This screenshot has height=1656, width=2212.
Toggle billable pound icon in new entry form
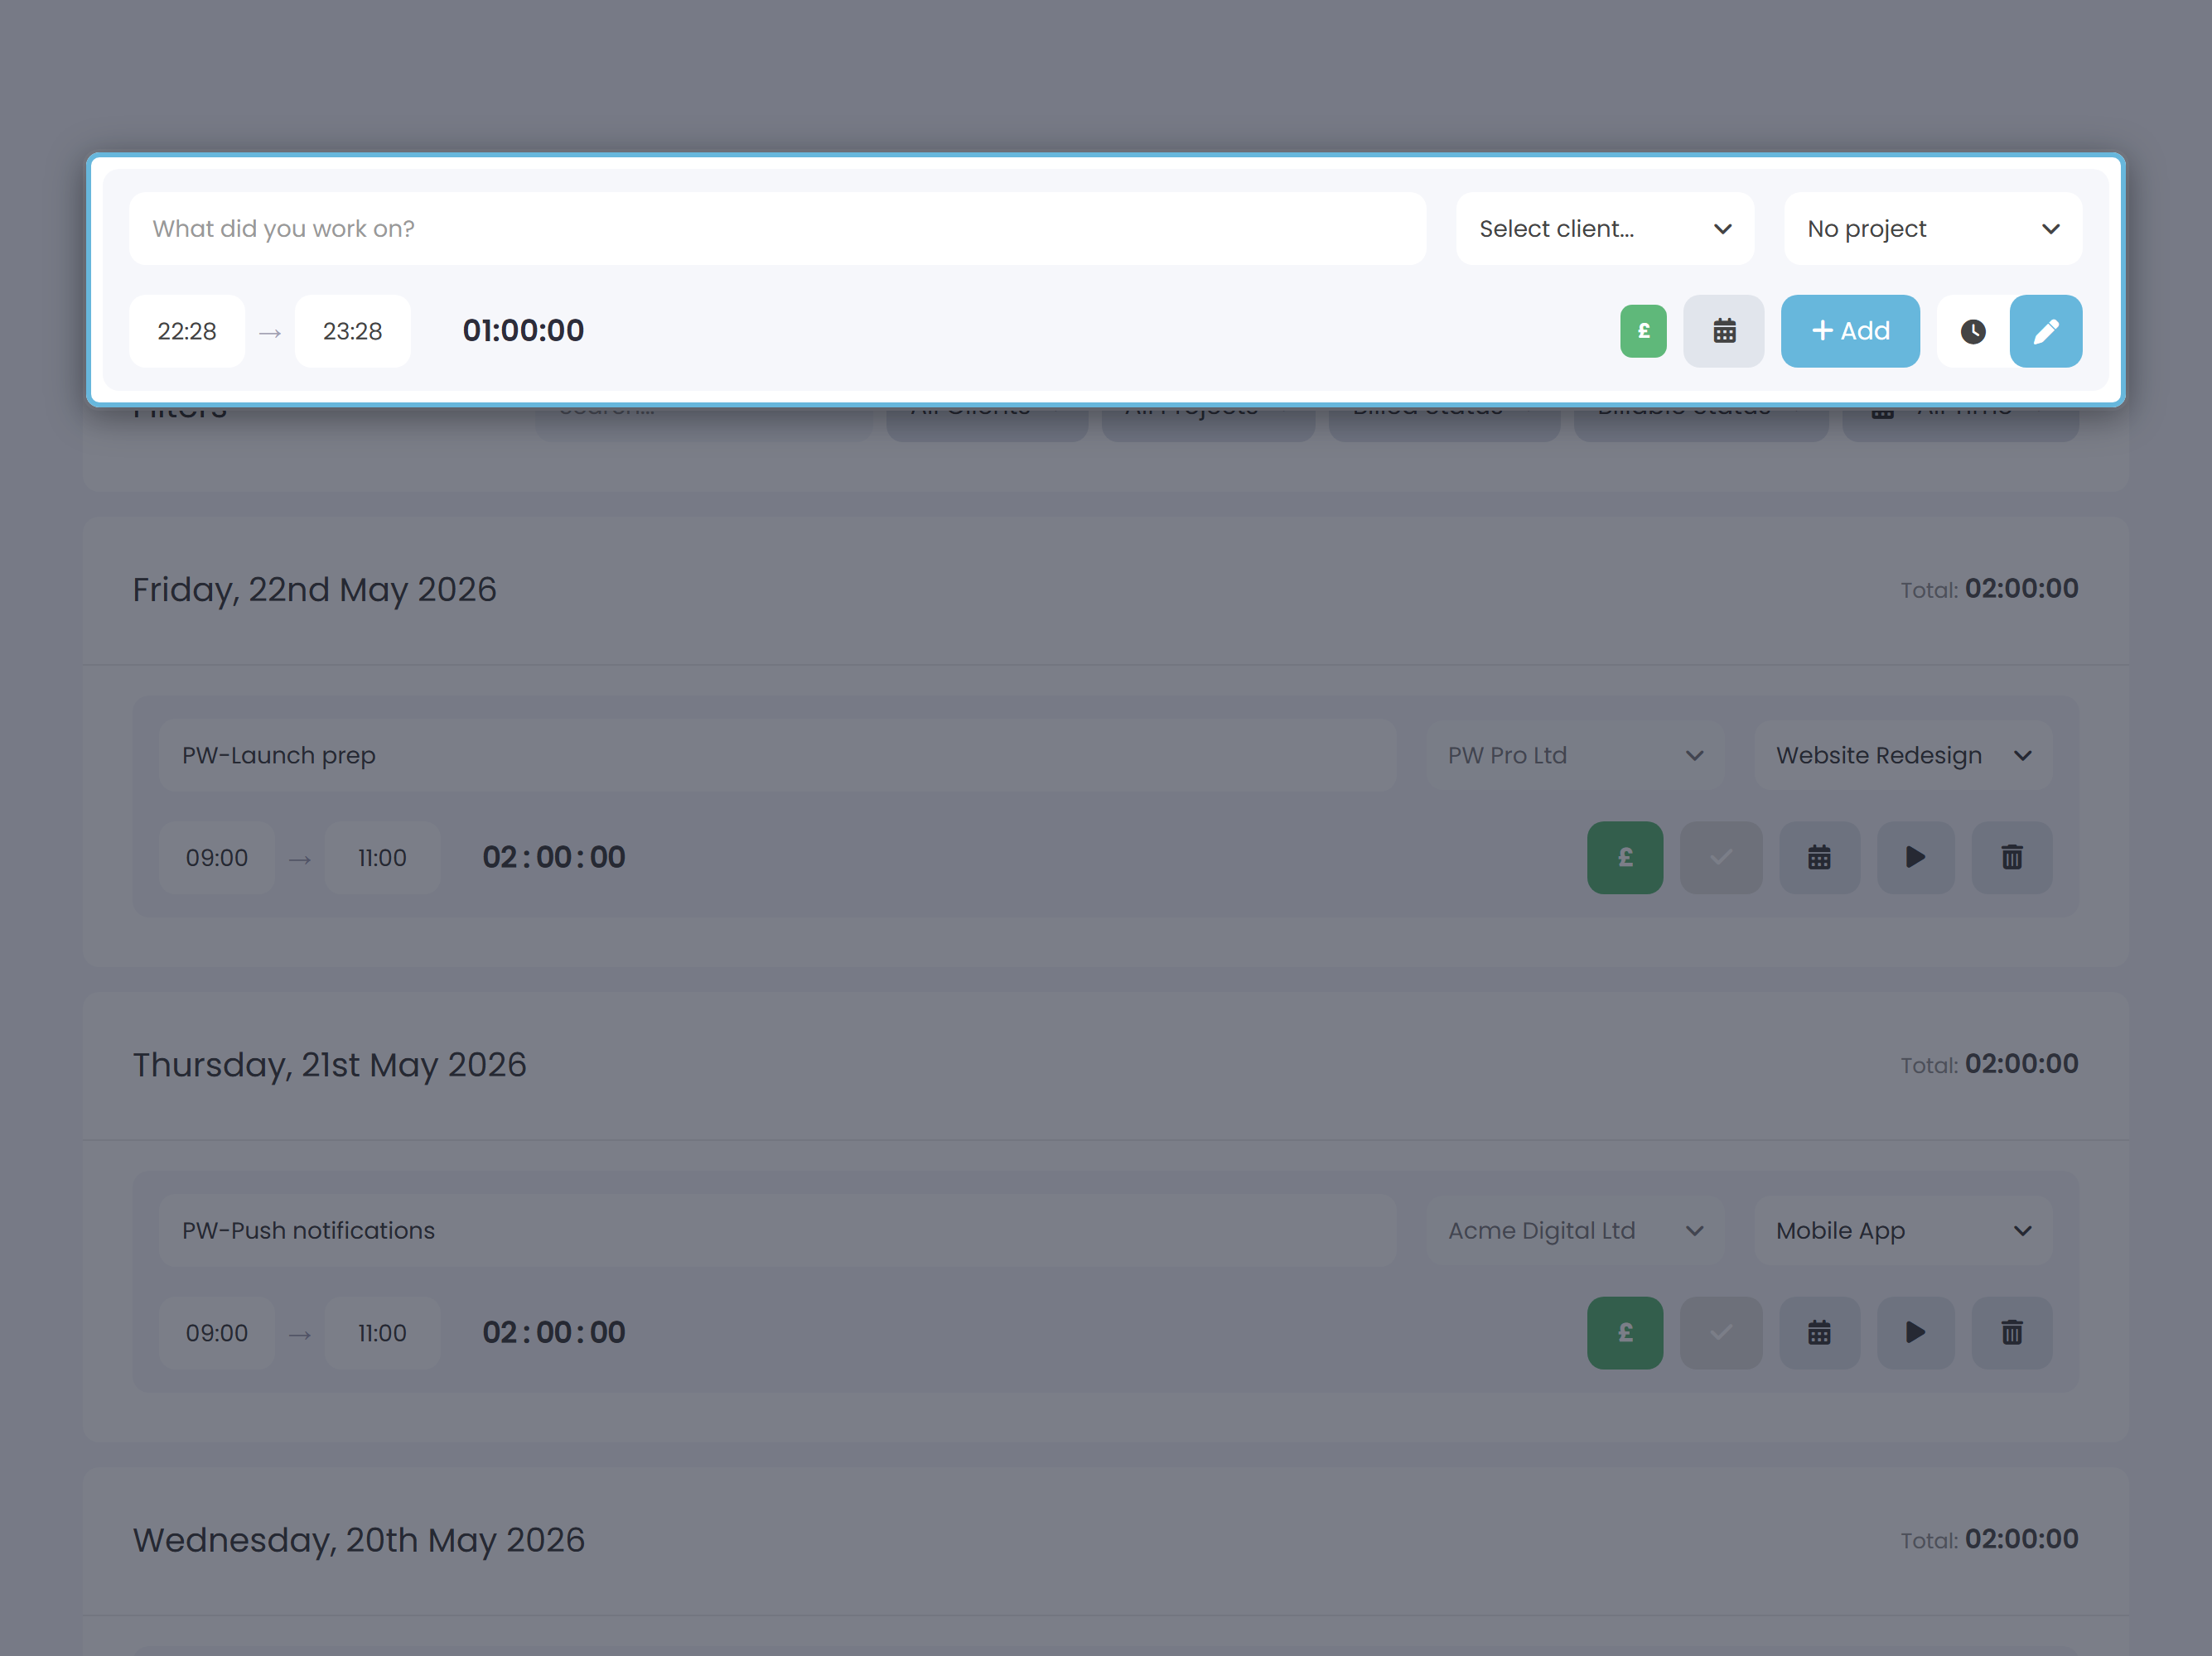click(x=1643, y=331)
